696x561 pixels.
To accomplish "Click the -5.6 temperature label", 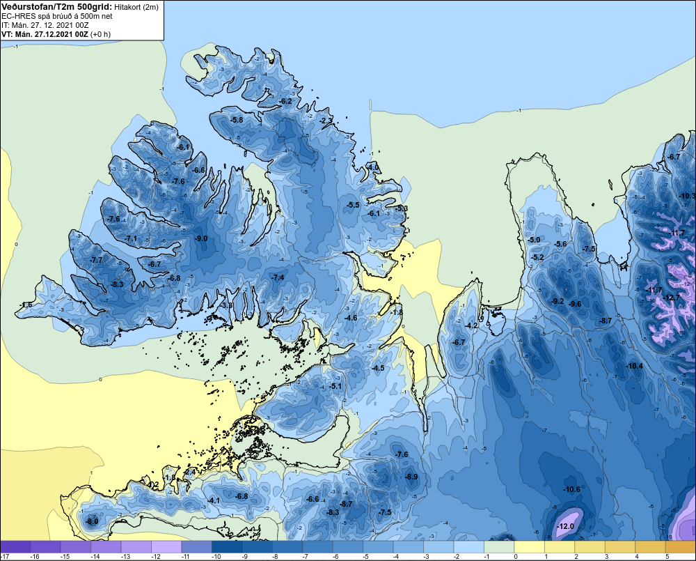I will pos(561,244).
